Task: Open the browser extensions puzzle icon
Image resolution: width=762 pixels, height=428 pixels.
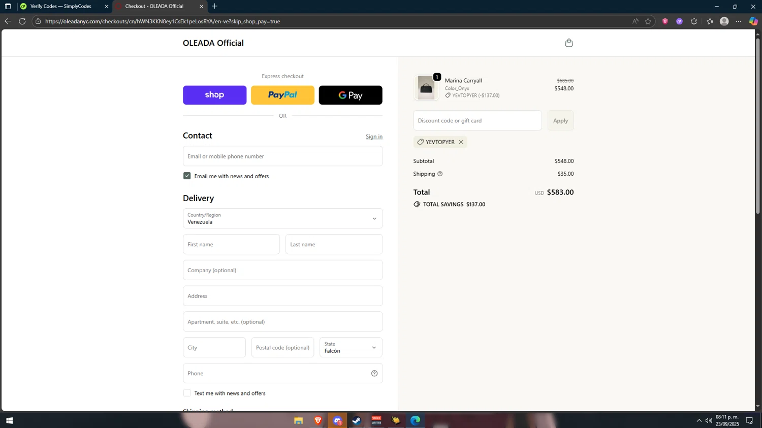Action: click(694, 21)
